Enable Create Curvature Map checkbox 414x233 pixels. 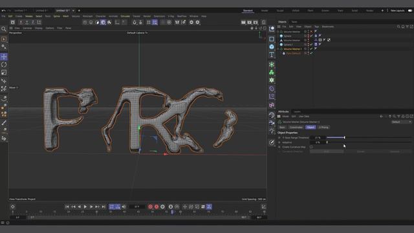point(311,147)
